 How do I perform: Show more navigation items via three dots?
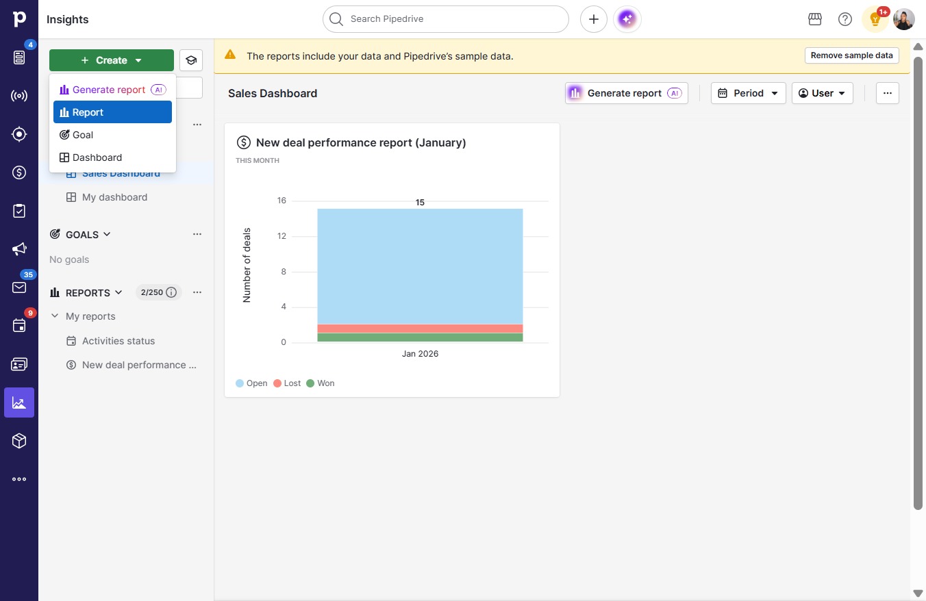click(x=19, y=479)
